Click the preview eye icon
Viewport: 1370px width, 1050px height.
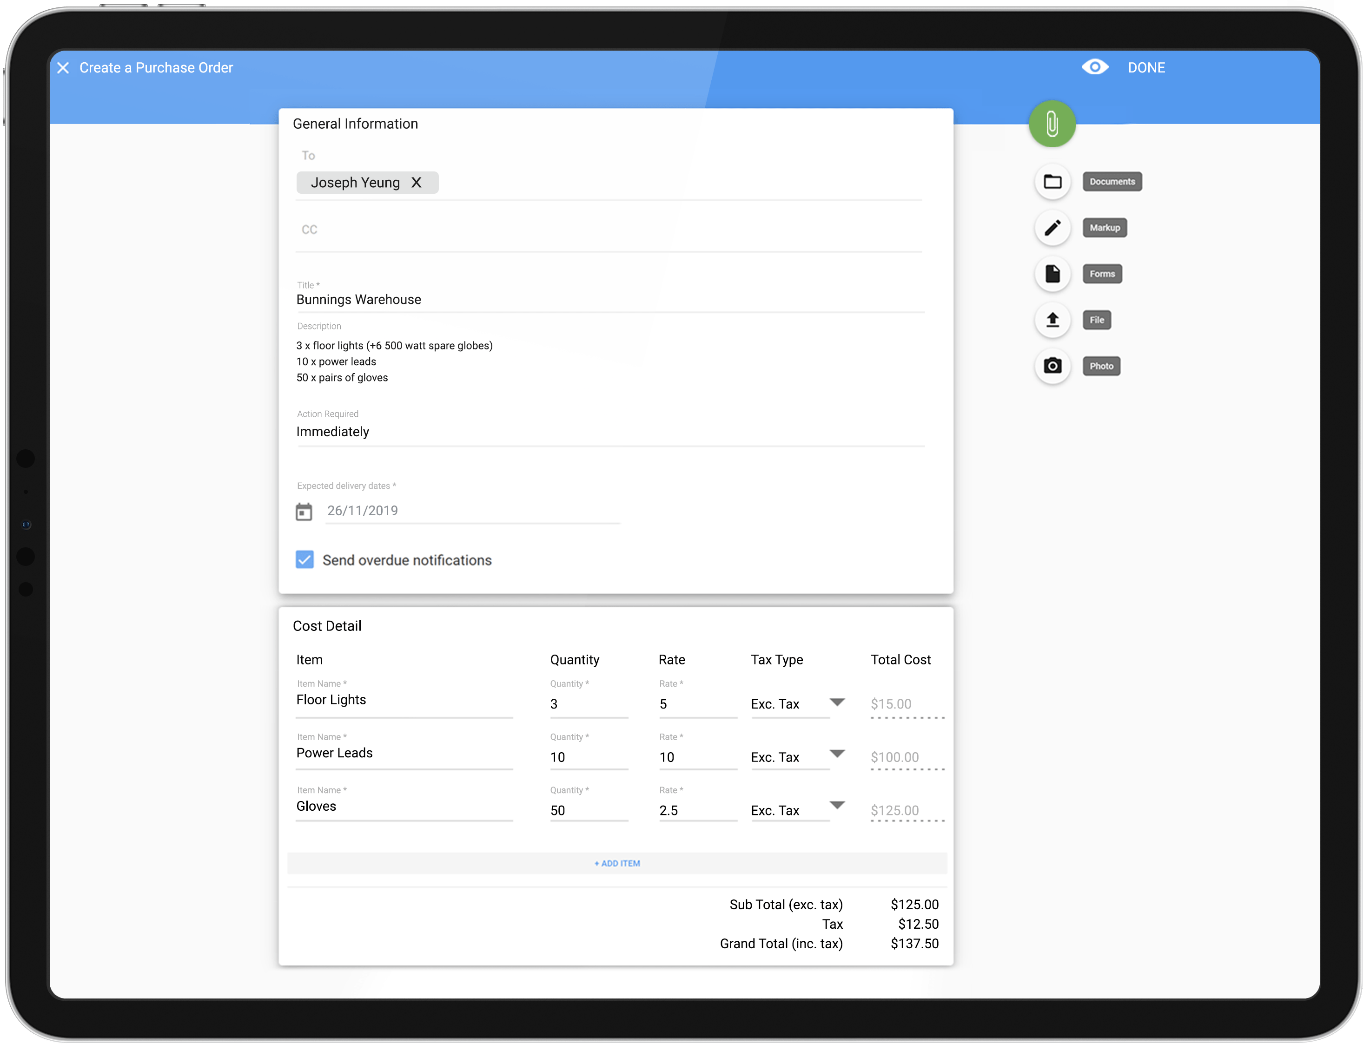(x=1095, y=67)
